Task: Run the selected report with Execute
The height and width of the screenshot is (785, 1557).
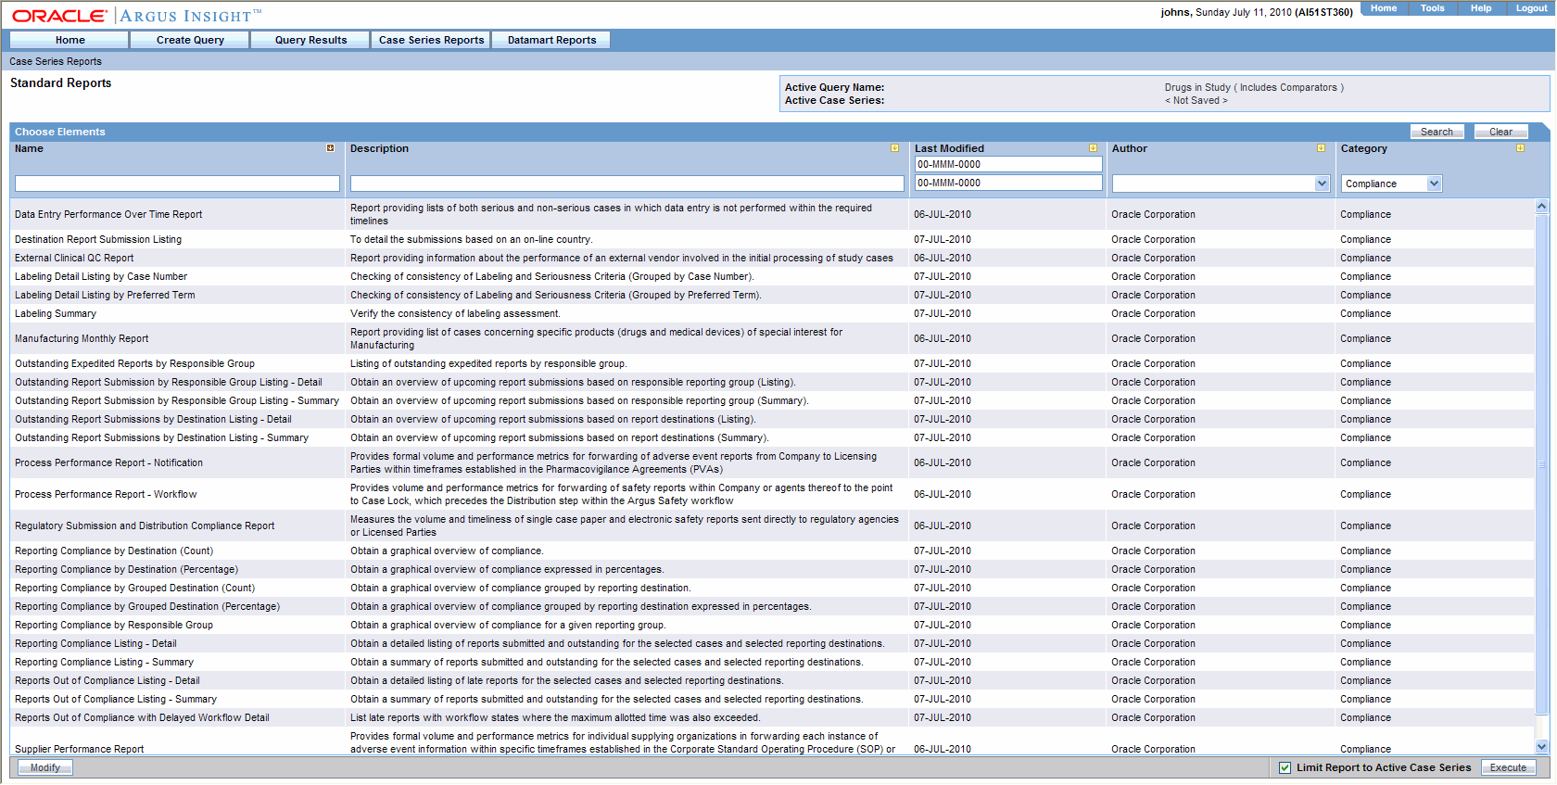Action: 1509,767
